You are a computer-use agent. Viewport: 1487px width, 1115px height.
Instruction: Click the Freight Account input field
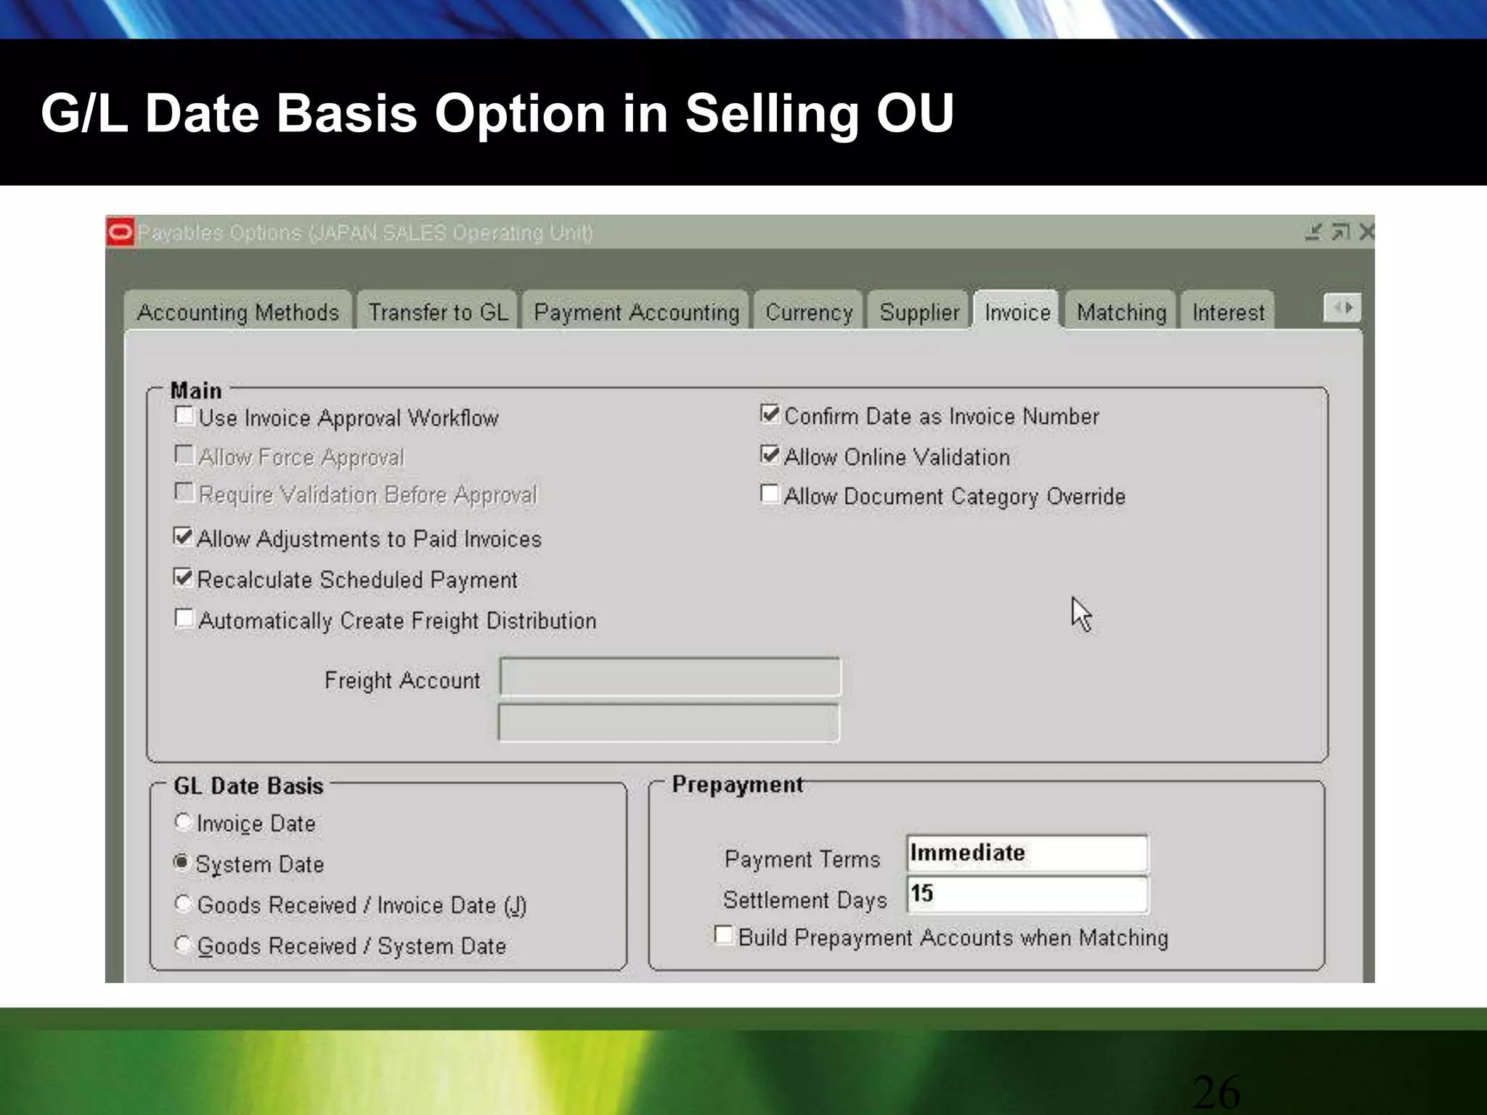click(670, 677)
